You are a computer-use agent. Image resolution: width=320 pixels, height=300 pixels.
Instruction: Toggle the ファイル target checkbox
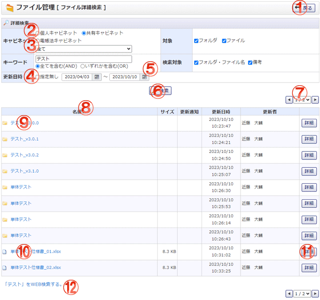pos(224,41)
